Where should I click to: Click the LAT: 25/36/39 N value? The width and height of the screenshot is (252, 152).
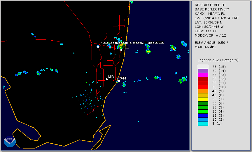tap(209, 22)
